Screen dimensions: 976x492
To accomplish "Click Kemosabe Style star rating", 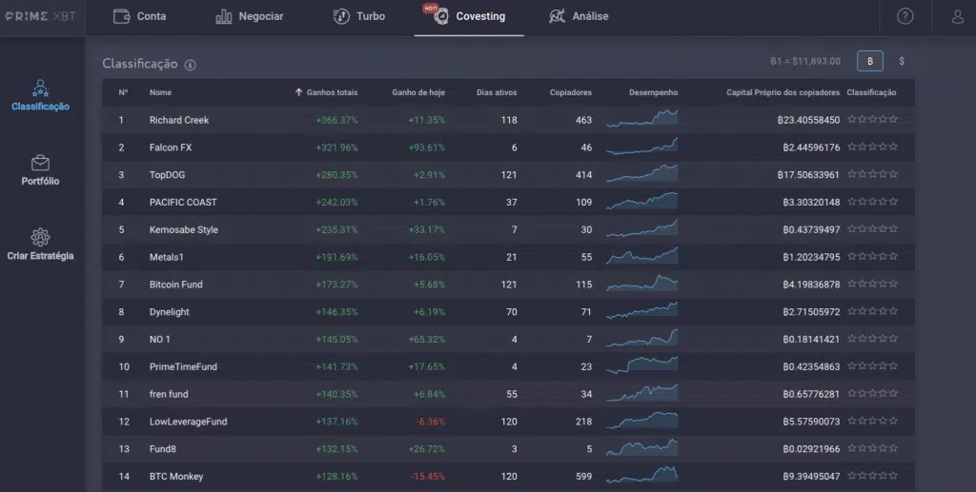I will (873, 228).
